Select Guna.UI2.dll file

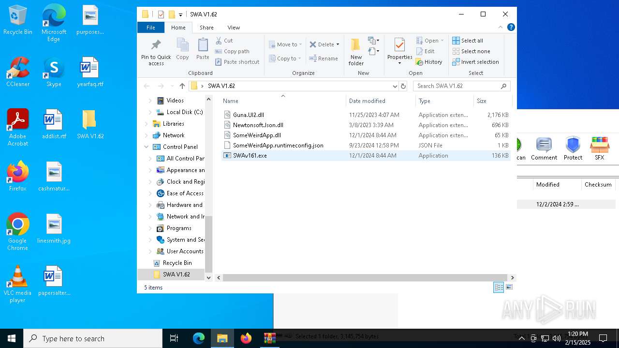click(x=249, y=115)
